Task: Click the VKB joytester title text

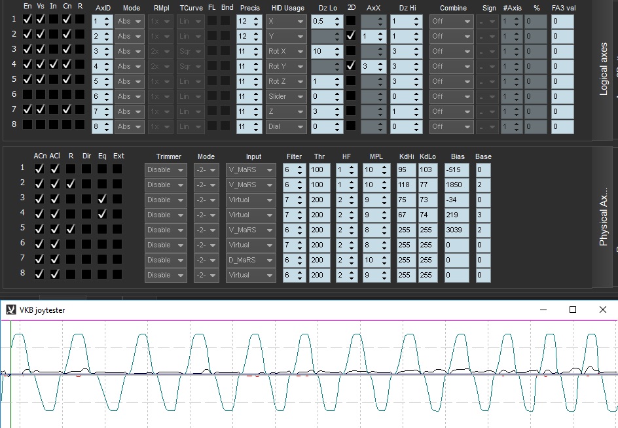Action: pyautogui.click(x=42, y=310)
